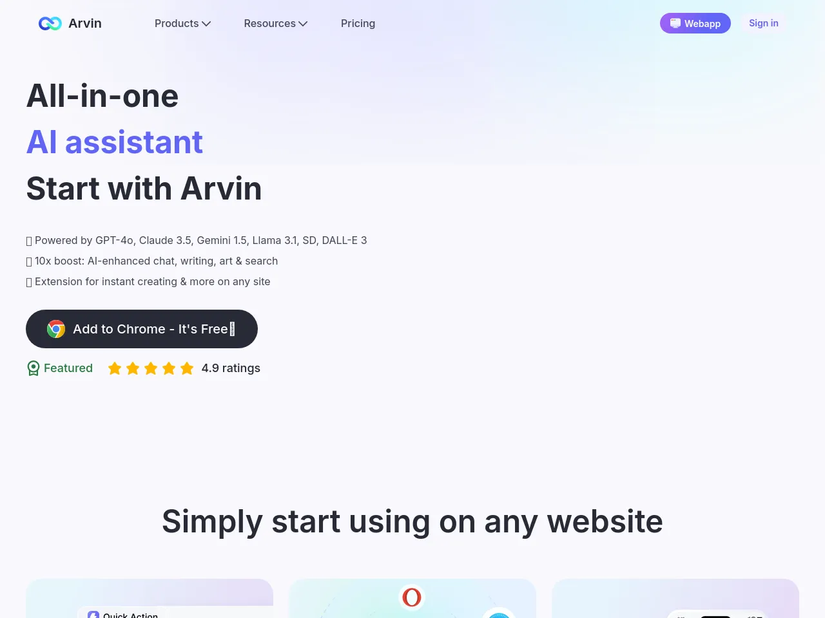Open the Resources menu
The width and height of the screenshot is (825, 618).
276,23
